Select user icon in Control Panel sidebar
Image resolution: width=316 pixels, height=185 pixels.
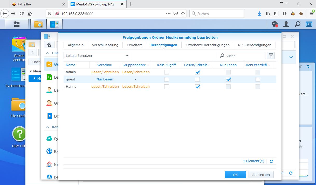[49, 90]
